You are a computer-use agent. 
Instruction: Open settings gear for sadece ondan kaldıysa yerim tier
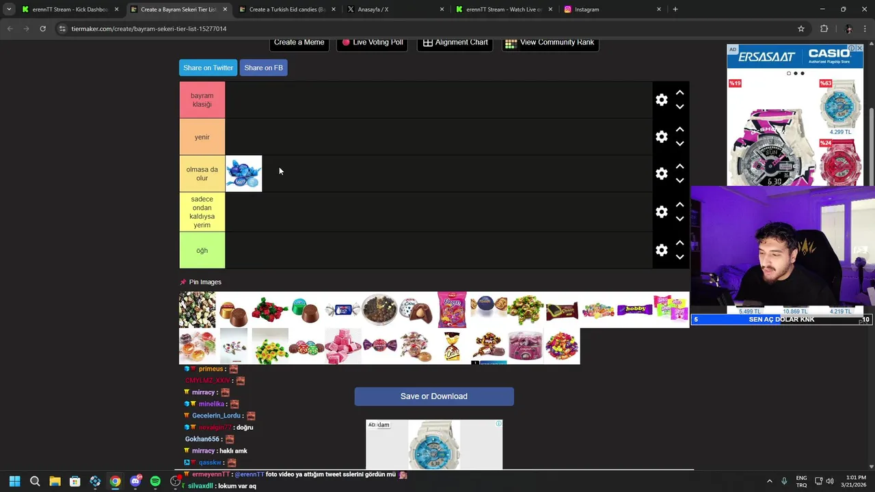662,212
